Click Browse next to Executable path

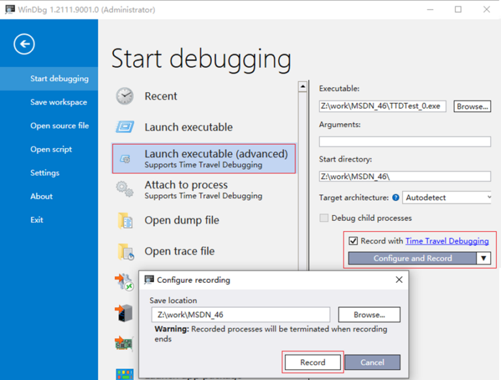click(x=472, y=106)
